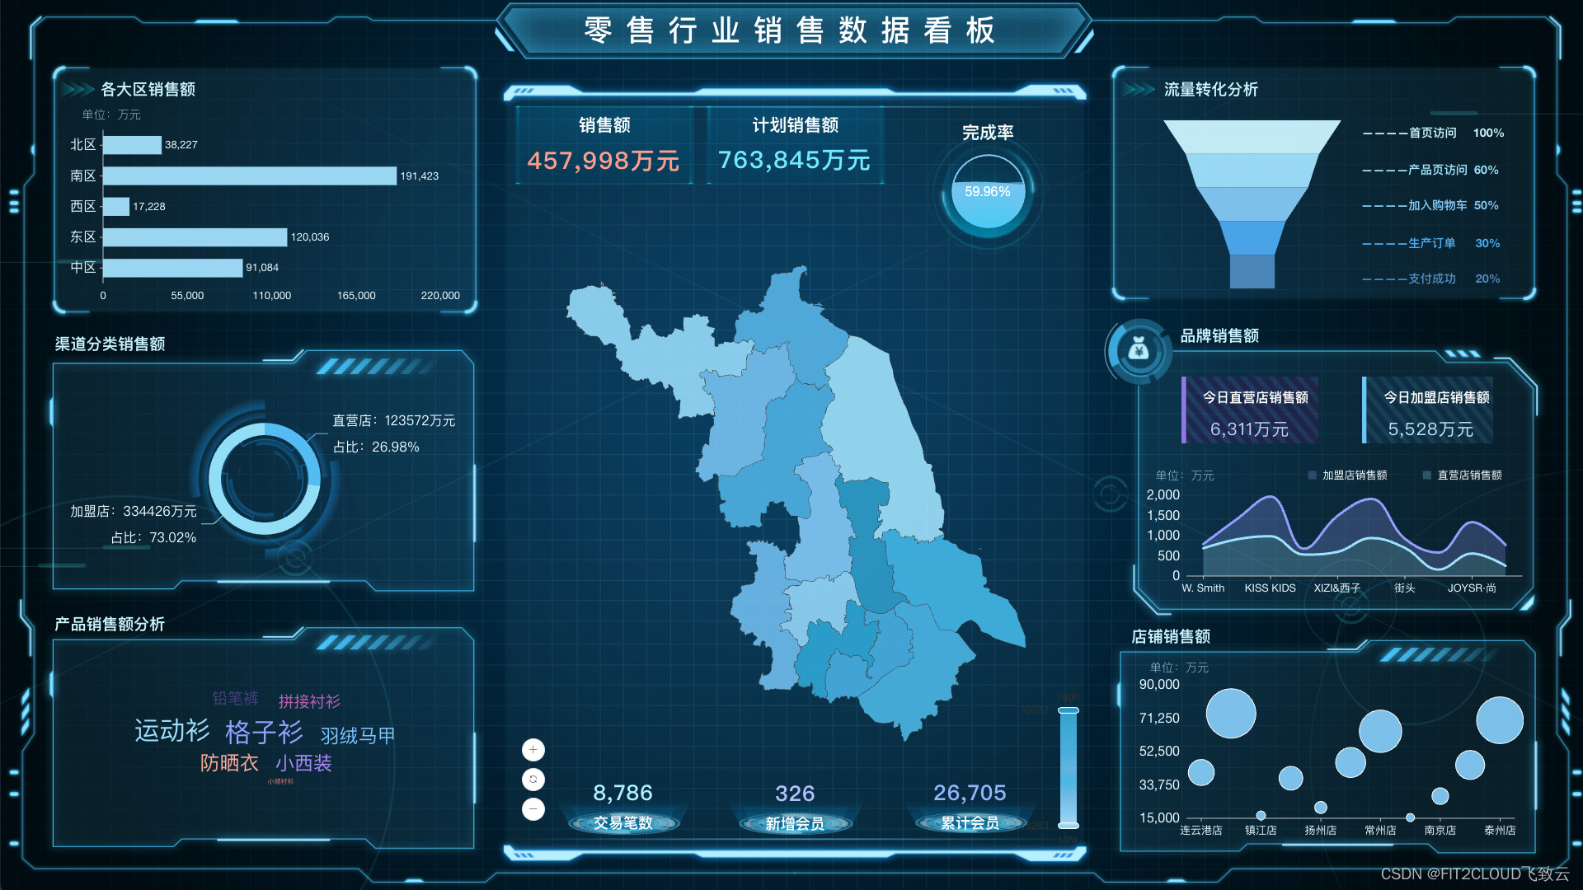Click the 格子衫 word in product cloud

(x=264, y=732)
